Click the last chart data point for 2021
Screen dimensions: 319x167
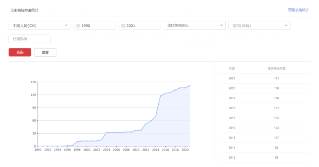click(190, 86)
